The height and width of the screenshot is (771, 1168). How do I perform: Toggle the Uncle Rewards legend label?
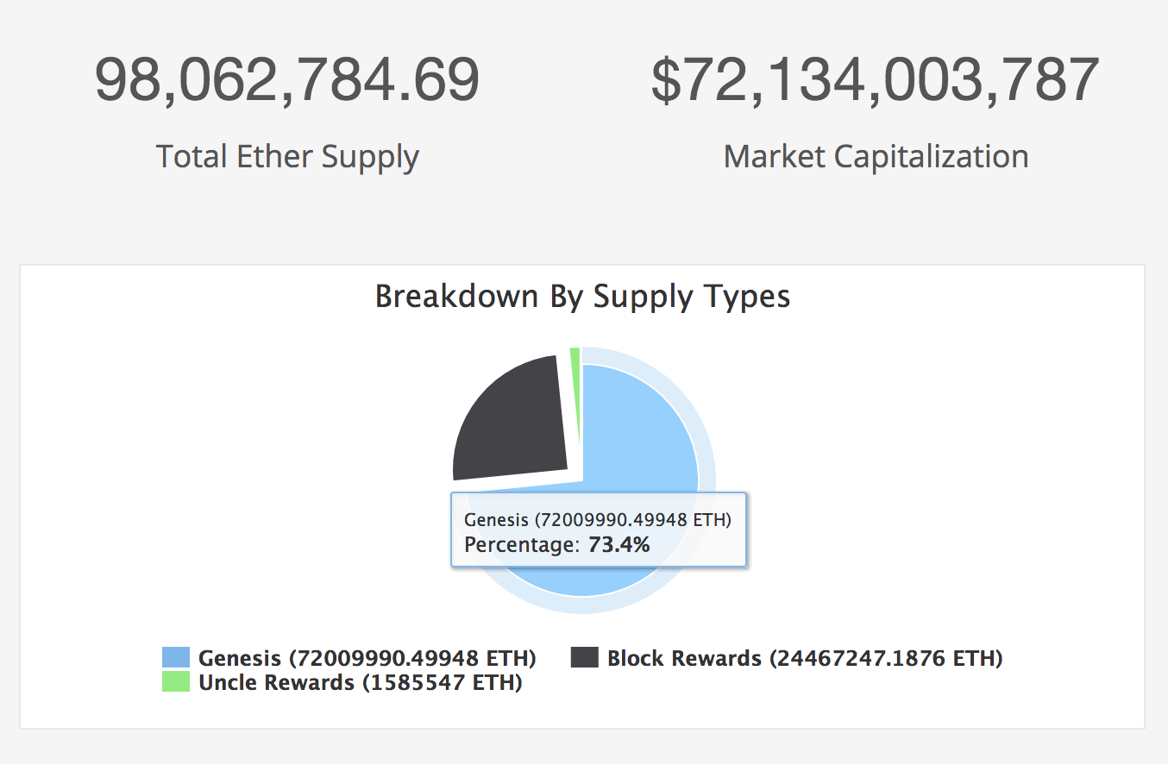point(360,682)
